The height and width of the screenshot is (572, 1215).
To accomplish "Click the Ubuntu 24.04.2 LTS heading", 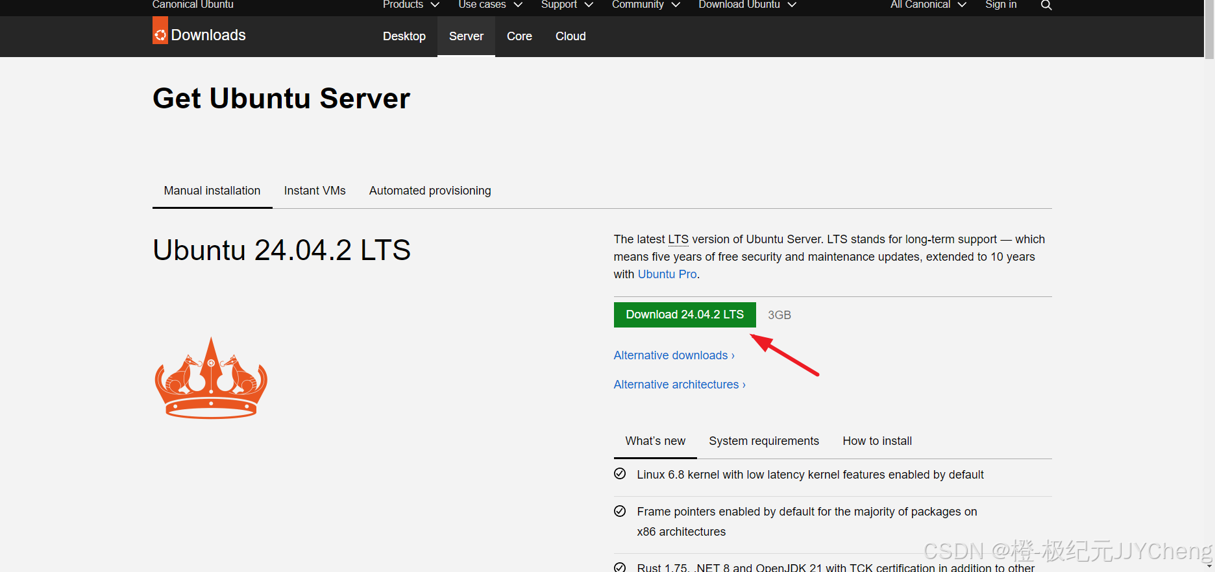I will coord(282,250).
